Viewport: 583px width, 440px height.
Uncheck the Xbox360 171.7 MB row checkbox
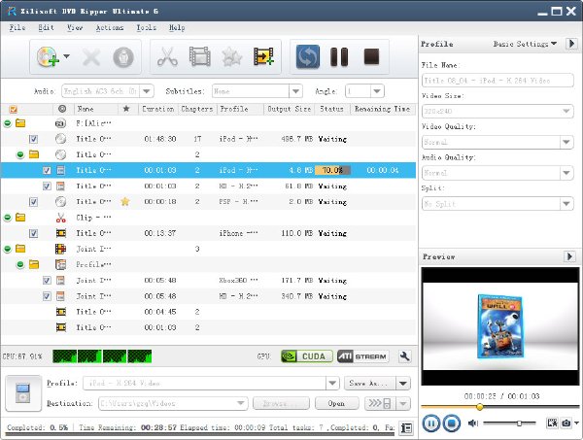[x=47, y=280]
